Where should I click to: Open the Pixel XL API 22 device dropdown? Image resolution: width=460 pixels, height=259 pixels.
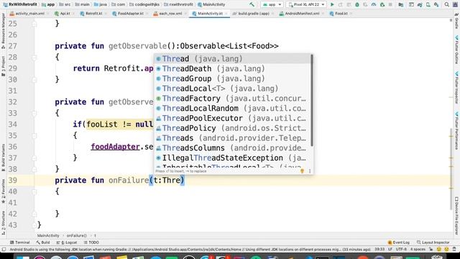click(306, 5)
